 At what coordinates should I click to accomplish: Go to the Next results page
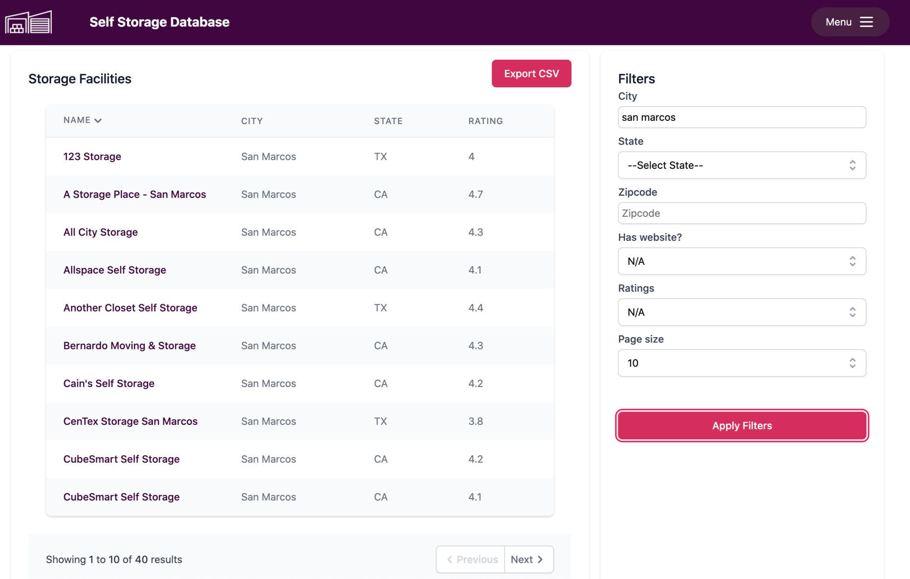point(528,559)
